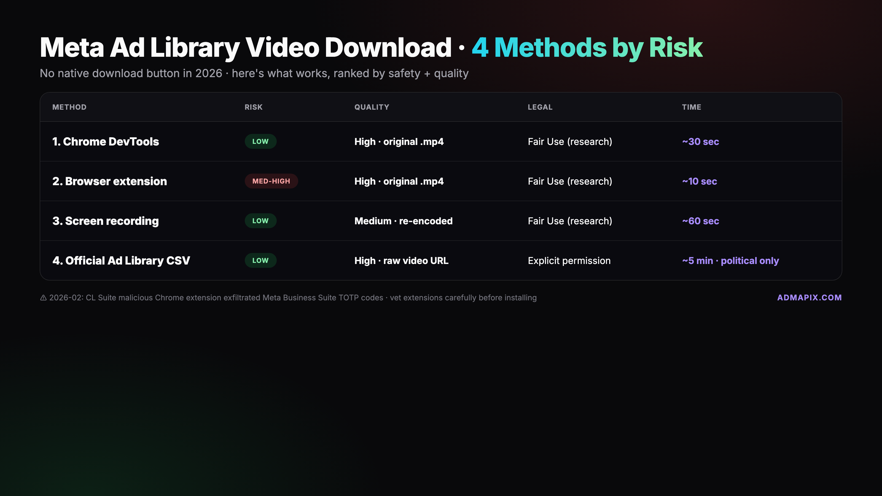Click the LOW badge for Official Ad Library CSV
This screenshot has width=882, height=496.
pos(260,260)
